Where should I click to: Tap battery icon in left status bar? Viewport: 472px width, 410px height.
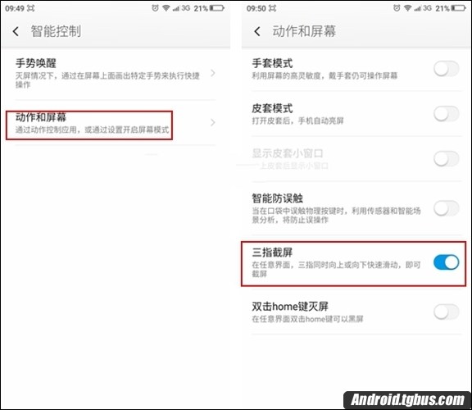217,8
